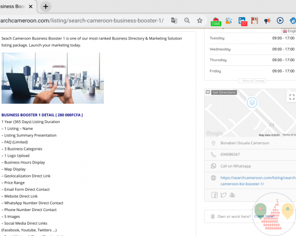Open the Facebook social icon

[x=214, y=195]
